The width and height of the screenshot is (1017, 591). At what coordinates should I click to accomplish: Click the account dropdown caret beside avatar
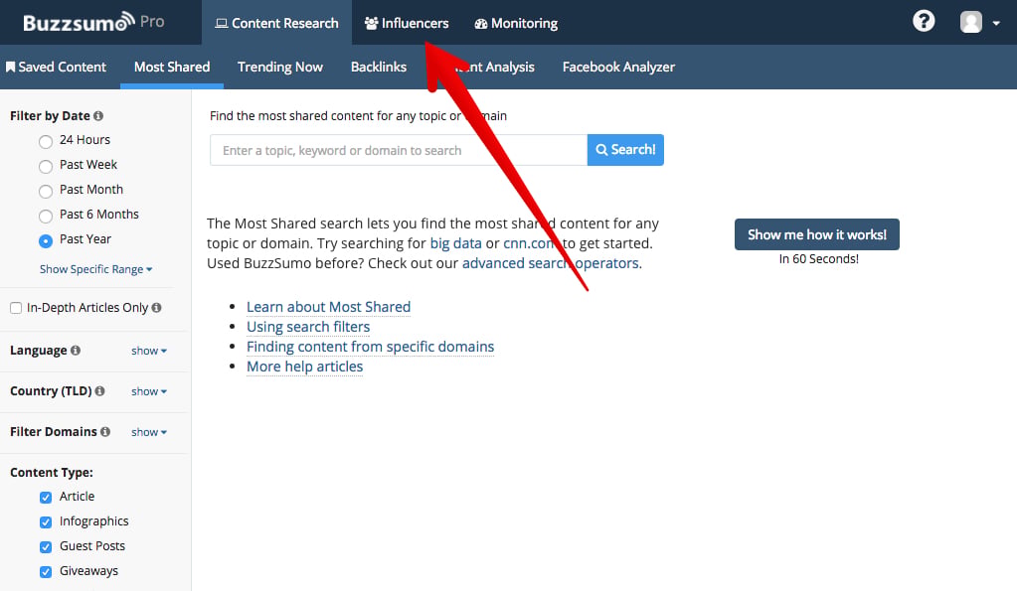(x=996, y=23)
